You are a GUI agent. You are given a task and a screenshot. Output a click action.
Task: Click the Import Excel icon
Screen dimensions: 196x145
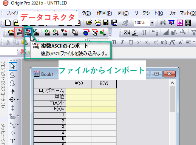36,32
